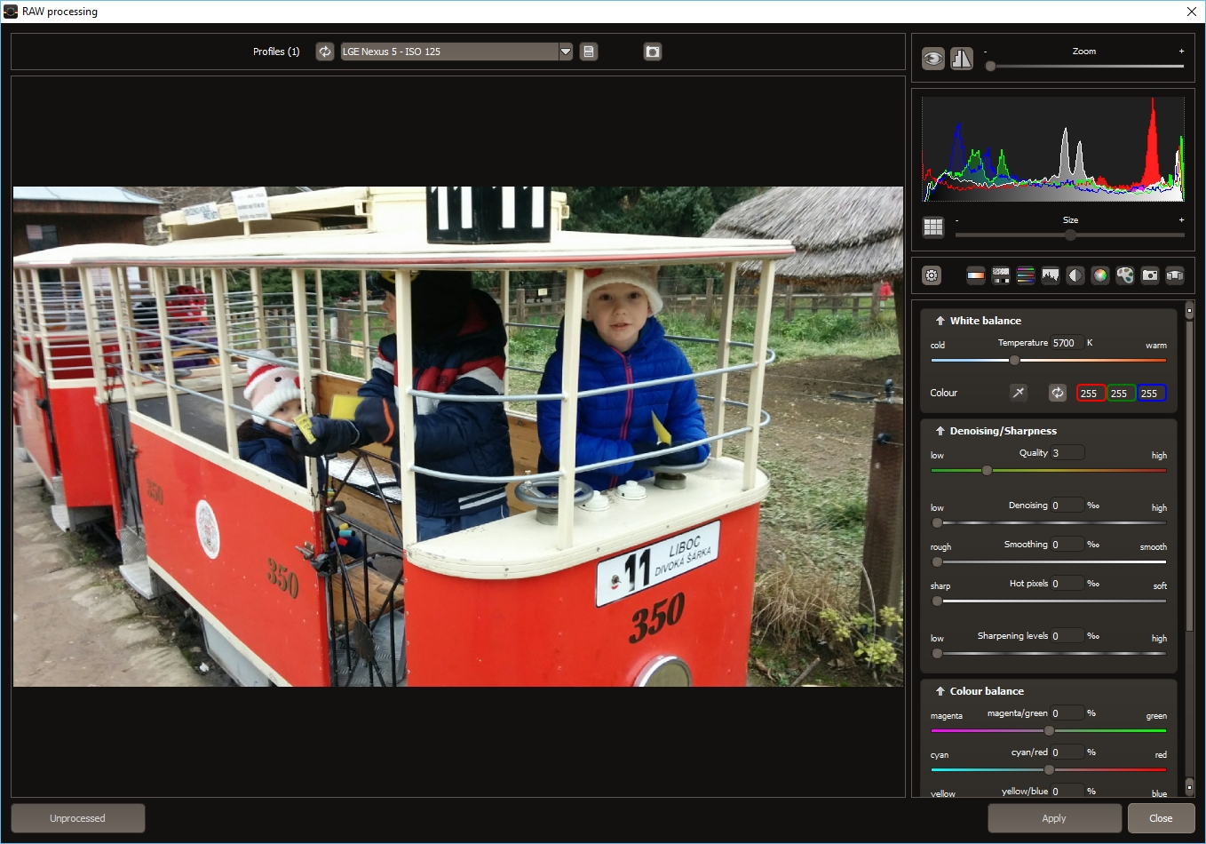Image resolution: width=1206 pixels, height=844 pixels.
Task: Toggle the eye preview button
Action: click(933, 59)
